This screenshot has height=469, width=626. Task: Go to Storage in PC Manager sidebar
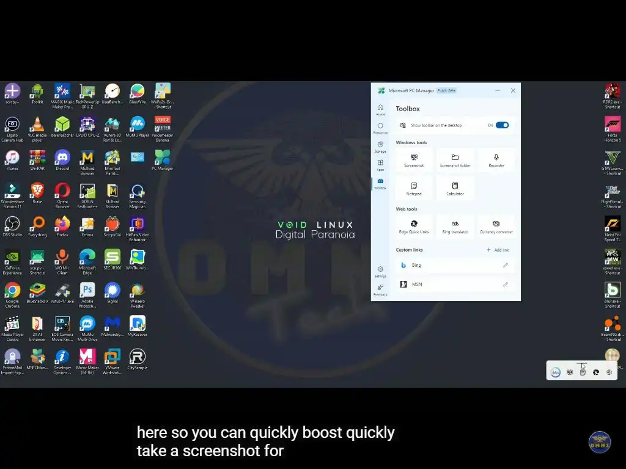pos(380,147)
